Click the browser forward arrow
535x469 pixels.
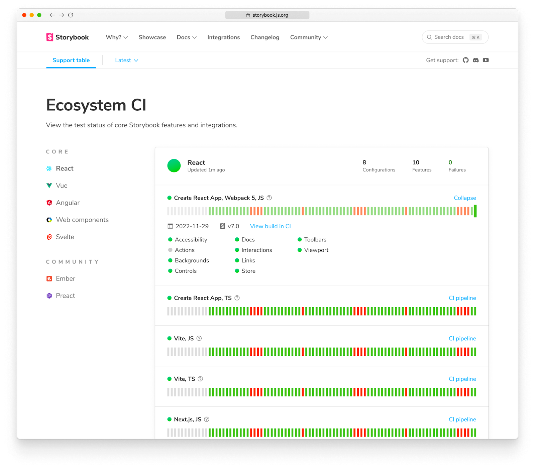click(61, 15)
